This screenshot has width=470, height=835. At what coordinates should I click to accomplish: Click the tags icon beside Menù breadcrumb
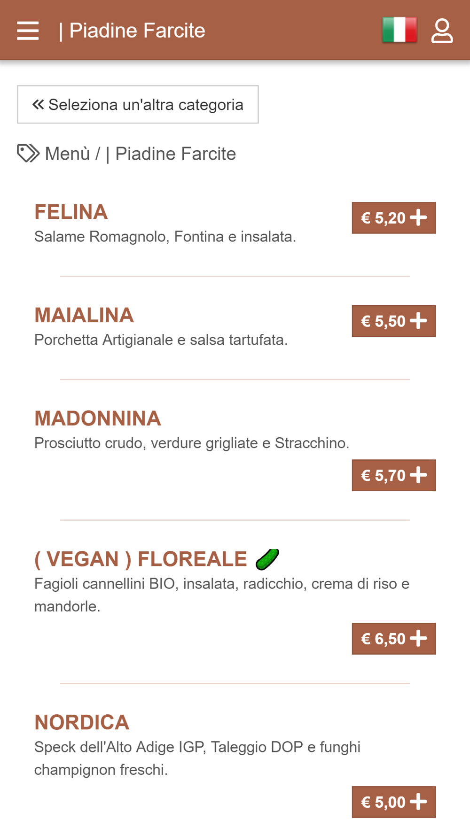28,154
